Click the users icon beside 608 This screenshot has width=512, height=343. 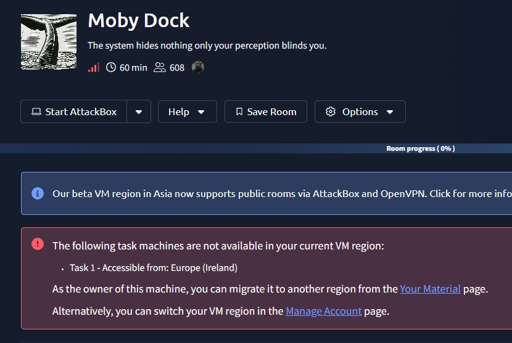point(160,68)
